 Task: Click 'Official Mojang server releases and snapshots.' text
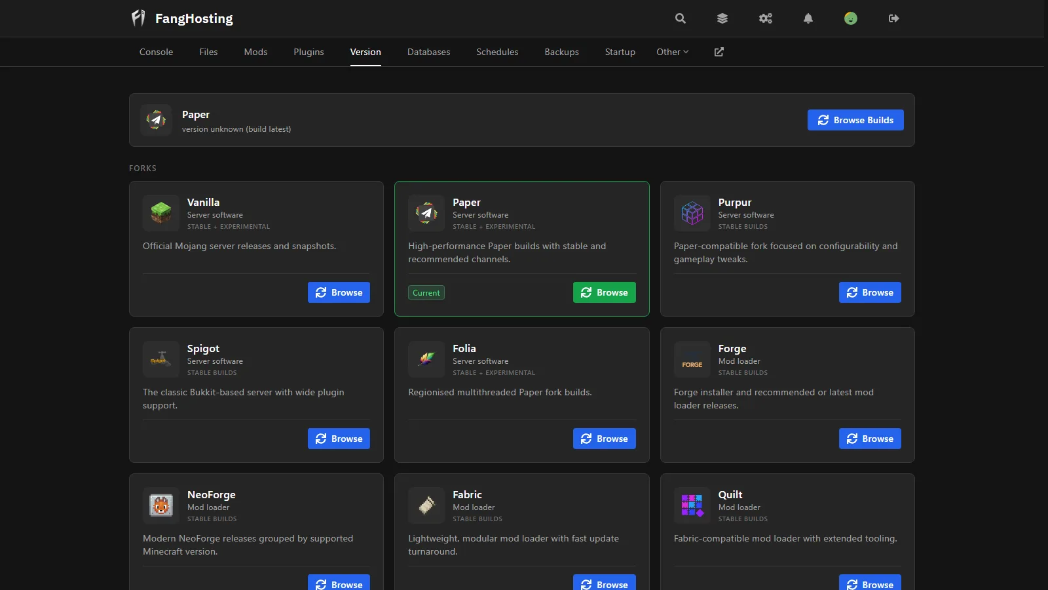click(x=239, y=246)
